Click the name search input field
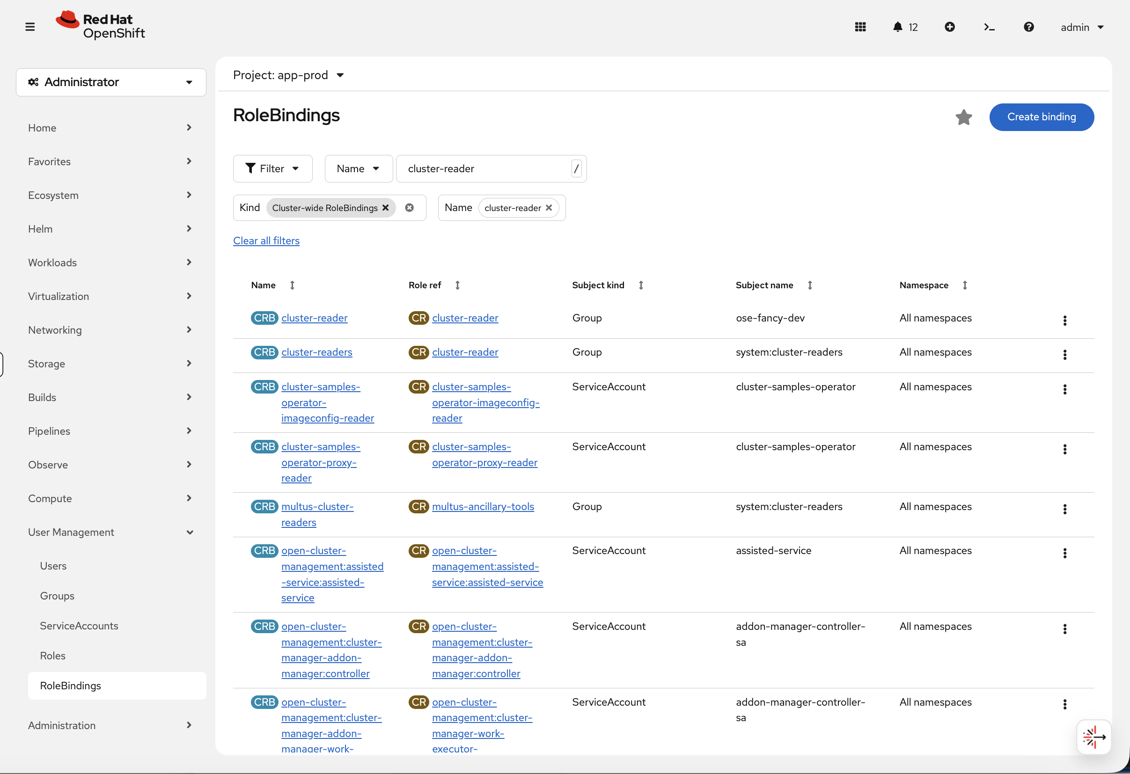Screen dimensions: 1130x774 tap(486, 169)
